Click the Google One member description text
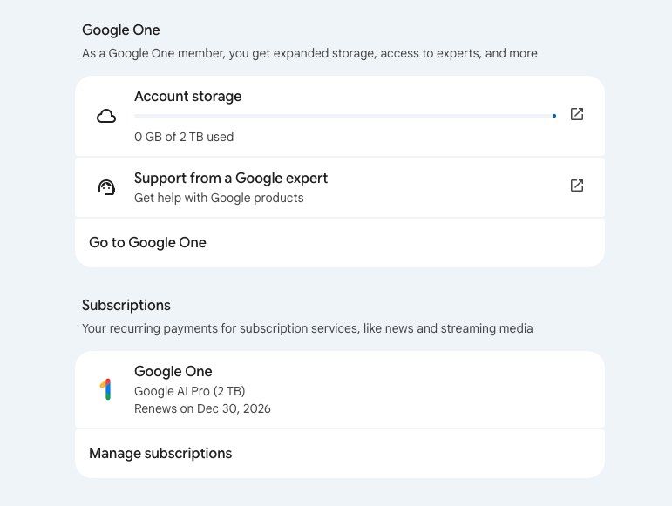 pos(309,53)
